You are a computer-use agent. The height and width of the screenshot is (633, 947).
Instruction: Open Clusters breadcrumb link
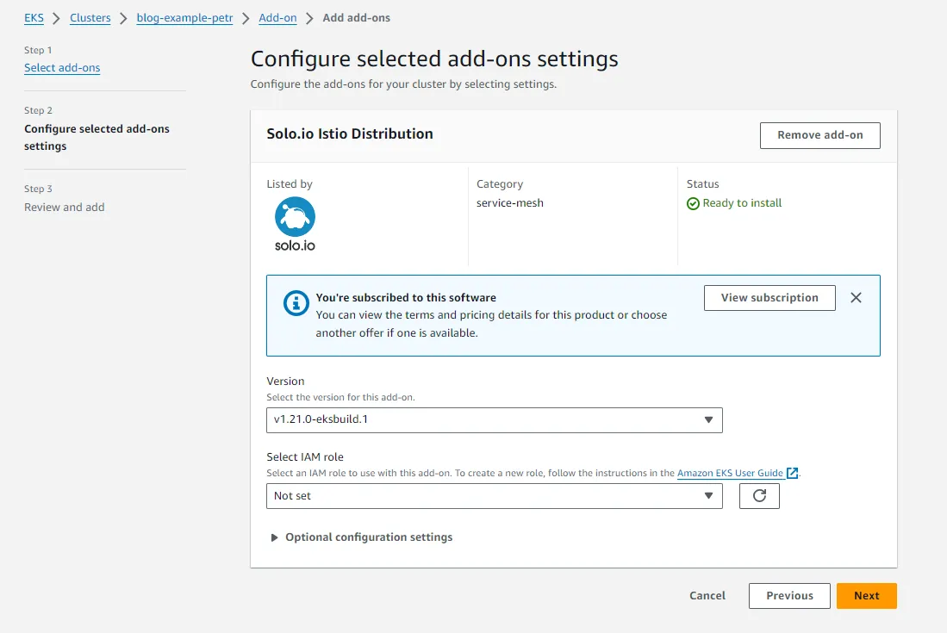point(90,18)
